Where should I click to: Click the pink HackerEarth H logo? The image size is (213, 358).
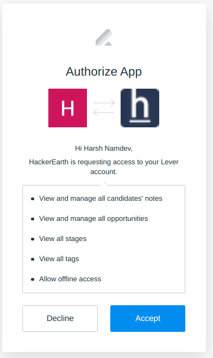[67, 108]
